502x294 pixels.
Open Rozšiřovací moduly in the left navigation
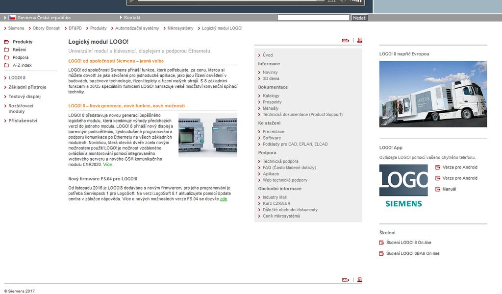click(21, 108)
